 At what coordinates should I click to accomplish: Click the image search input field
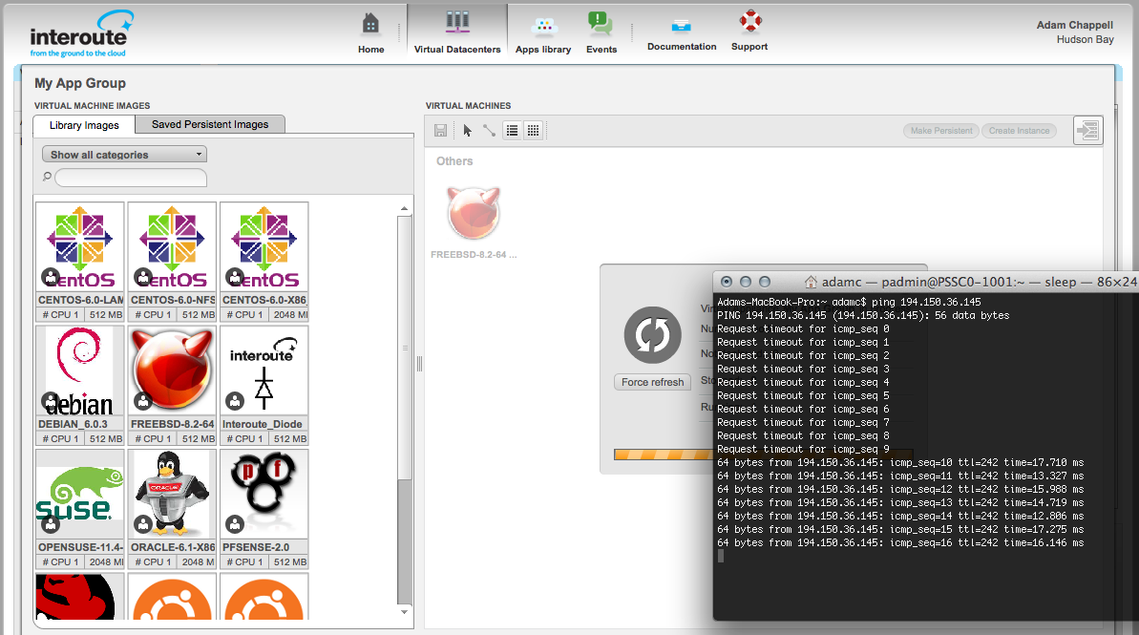pyautogui.click(x=131, y=178)
